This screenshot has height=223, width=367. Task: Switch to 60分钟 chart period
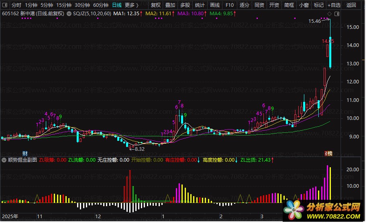101,5
